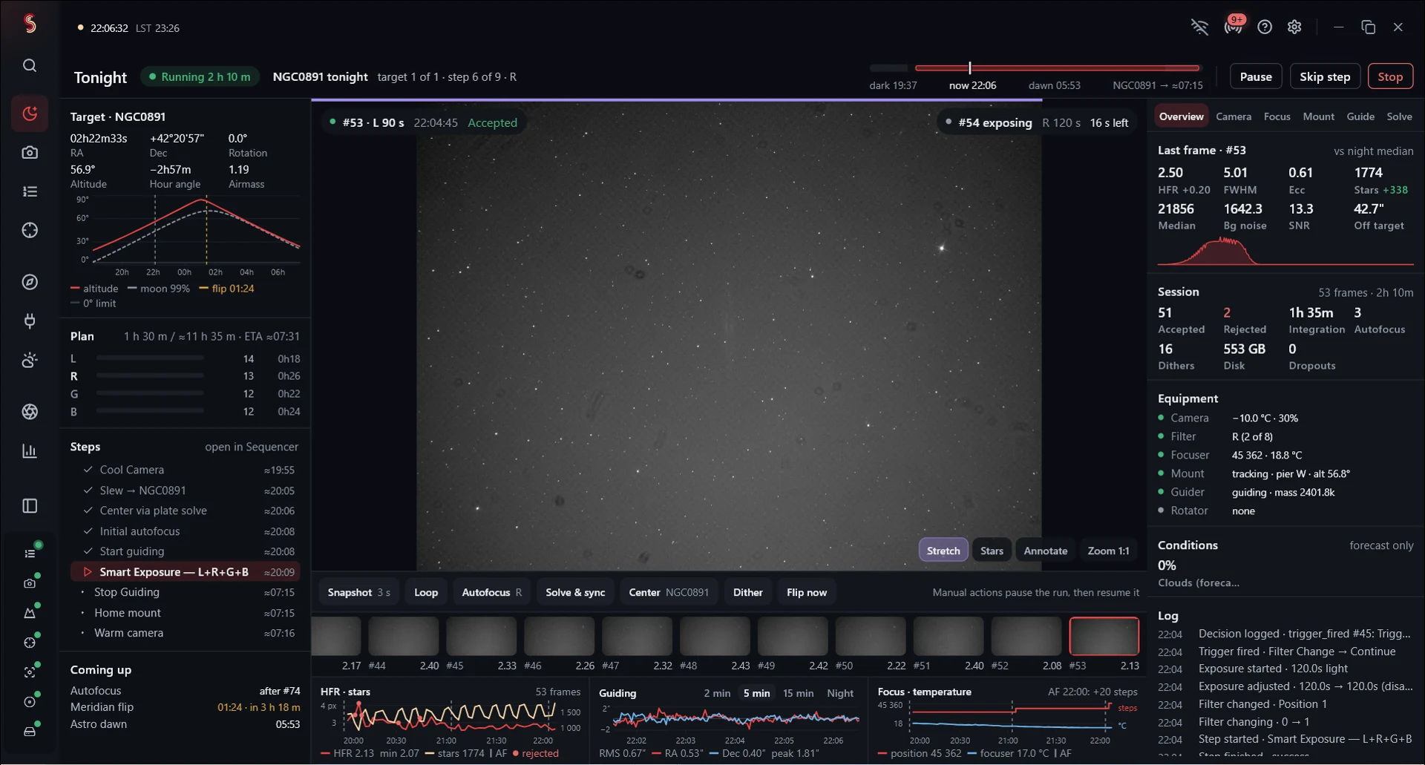Screen dimensions: 1425x765
Task: Open notifications icon with 9+ badge
Action: [x=1234, y=26]
